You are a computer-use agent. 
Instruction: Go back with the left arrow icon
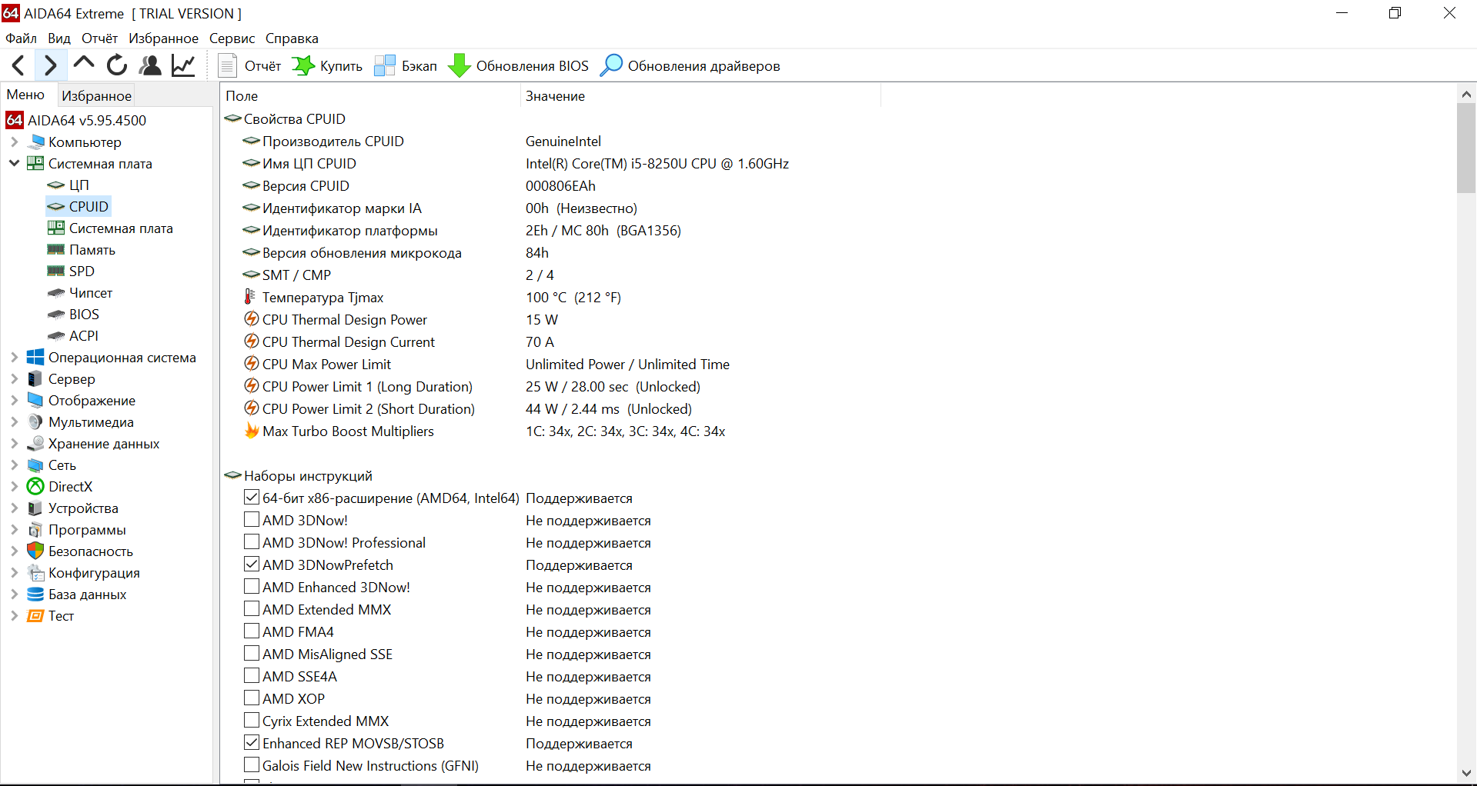(19, 66)
